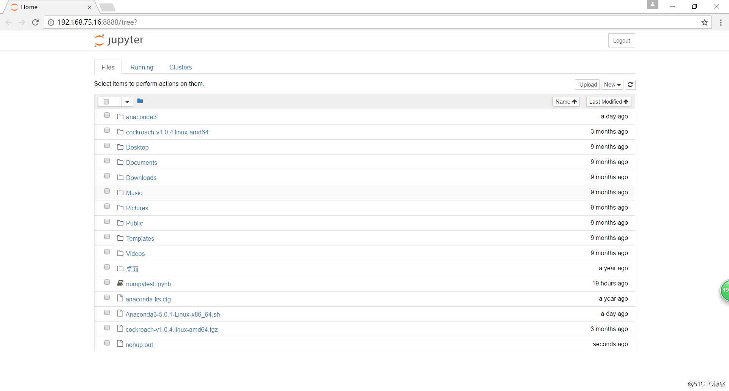Click the file icon beside nohup.out

point(120,344)
